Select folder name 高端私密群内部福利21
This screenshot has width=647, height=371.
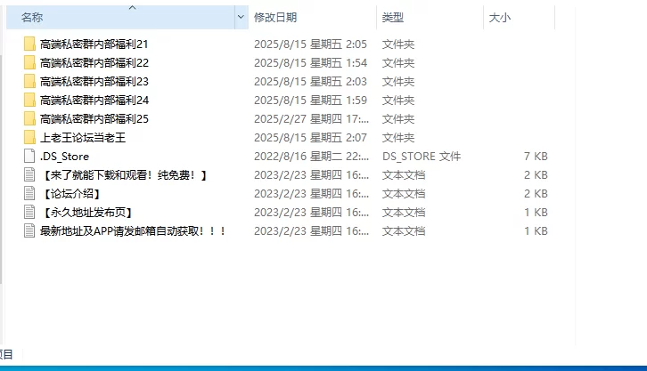point(94,44)
